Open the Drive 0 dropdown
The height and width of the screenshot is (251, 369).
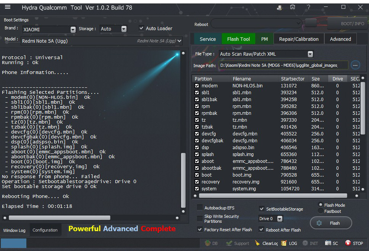[280, 219]
